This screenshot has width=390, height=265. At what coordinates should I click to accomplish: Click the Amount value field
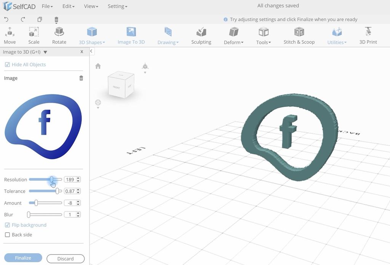70,203
